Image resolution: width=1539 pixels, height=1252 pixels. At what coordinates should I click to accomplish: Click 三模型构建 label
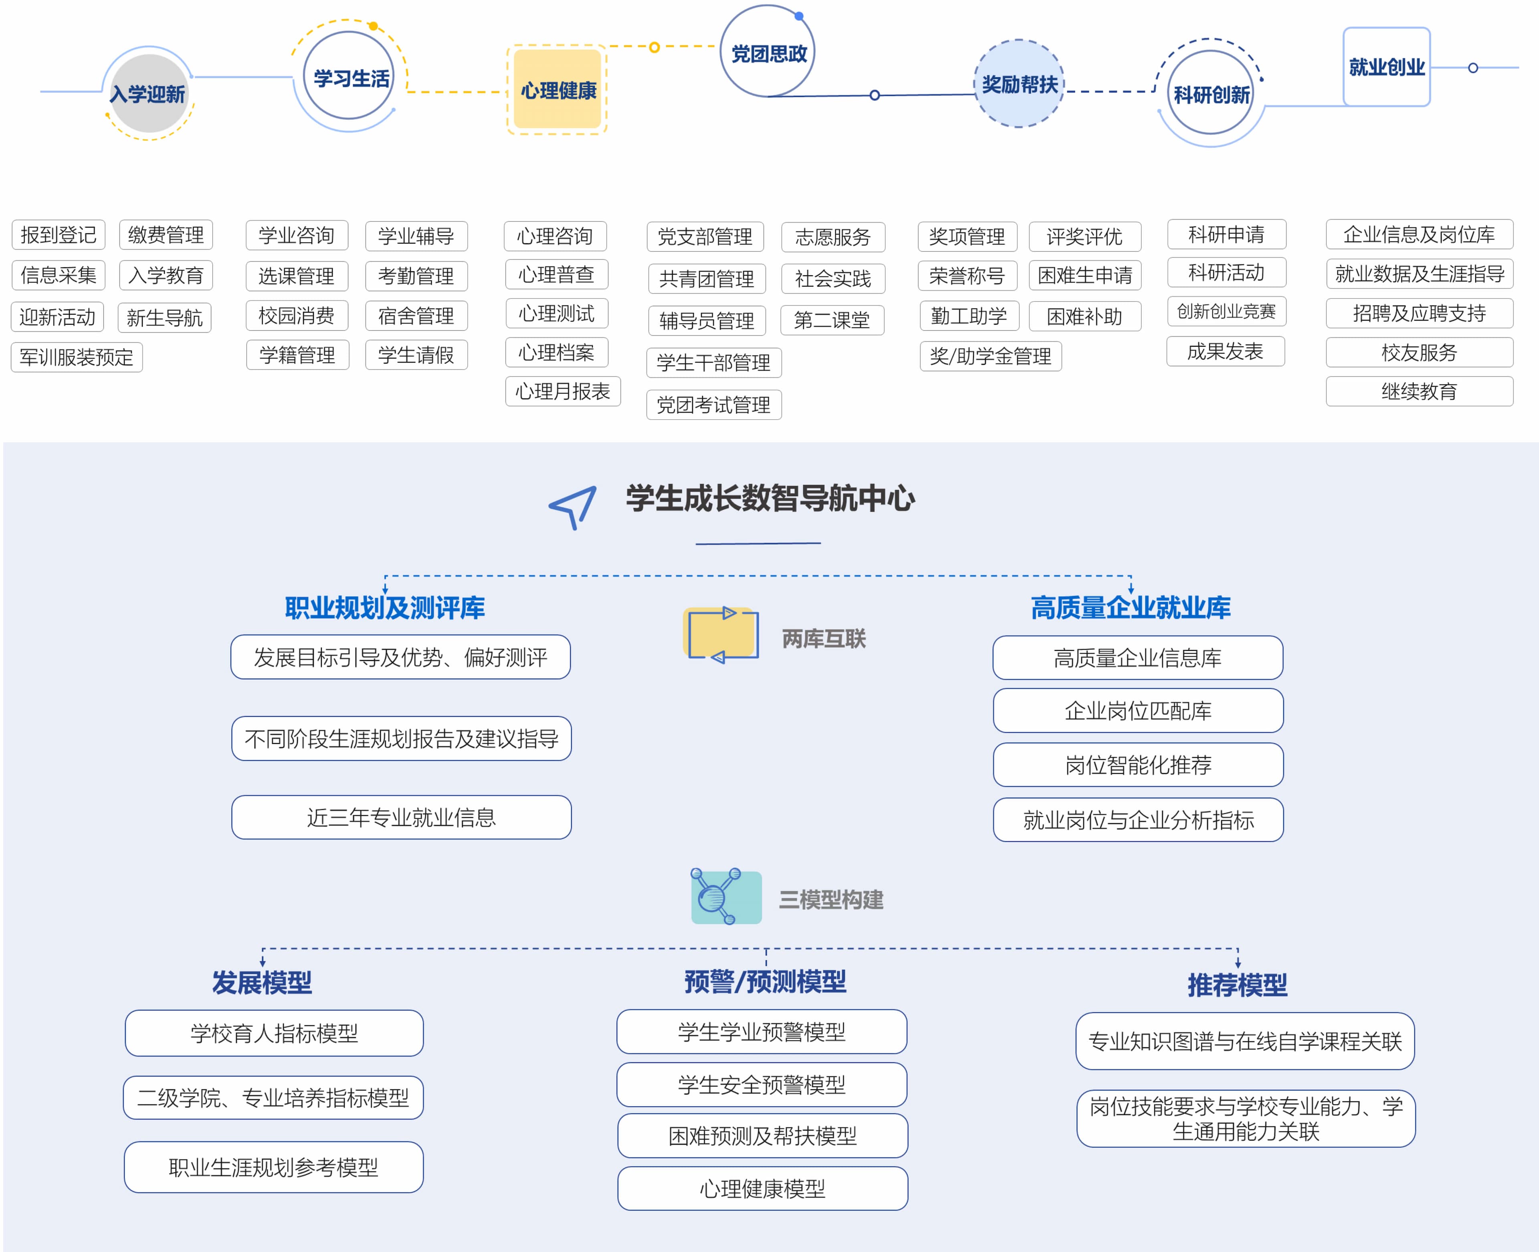click(831, 900)
